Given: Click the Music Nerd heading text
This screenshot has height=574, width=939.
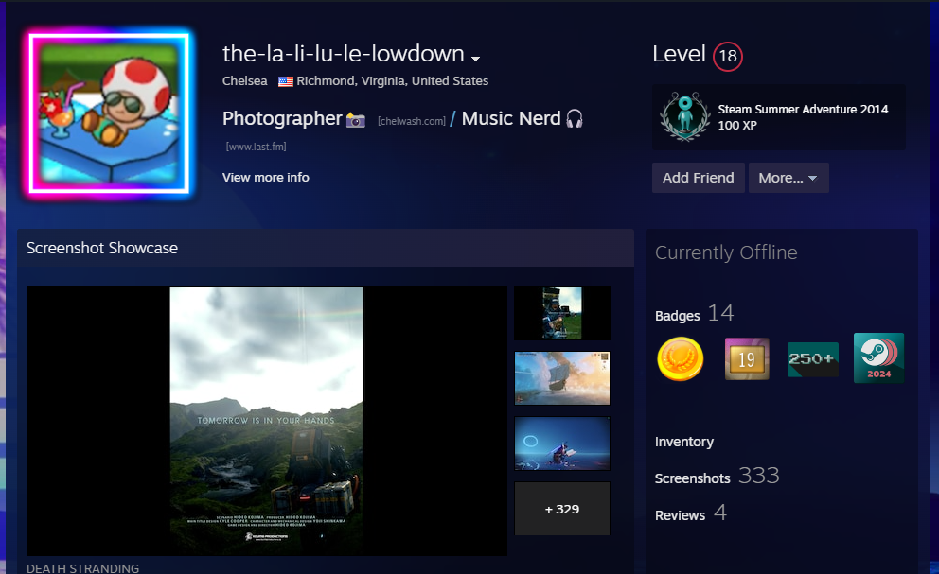Looking at the screenshot, I should click(x=511, y=118).
